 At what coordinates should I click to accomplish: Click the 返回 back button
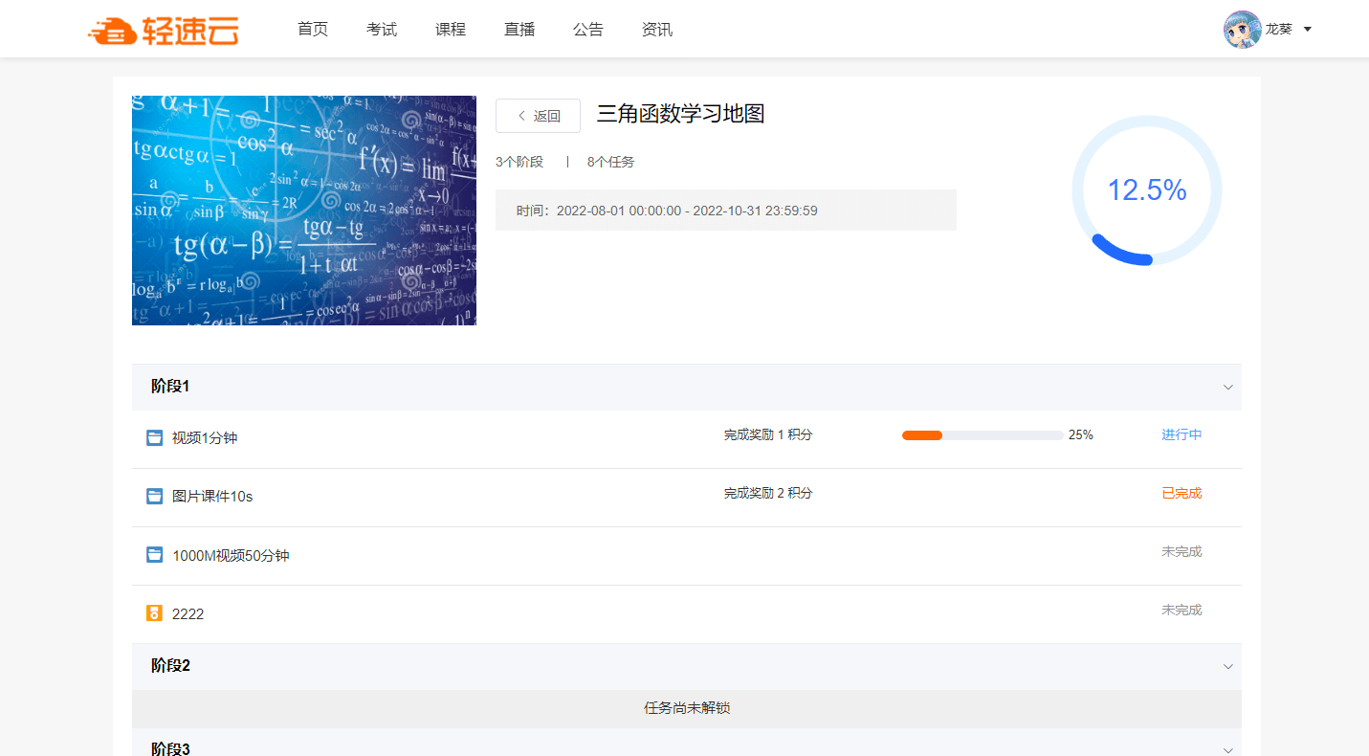coord(538,116)
